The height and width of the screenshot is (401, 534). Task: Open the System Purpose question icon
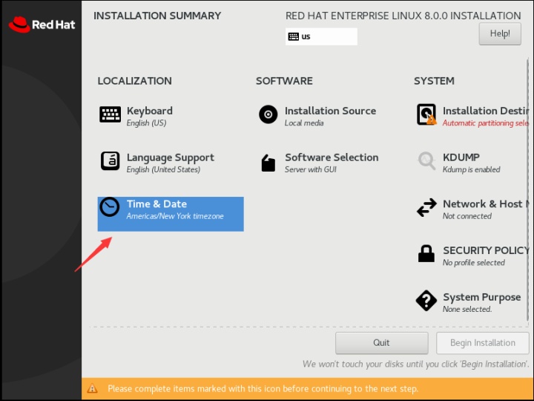426,301
